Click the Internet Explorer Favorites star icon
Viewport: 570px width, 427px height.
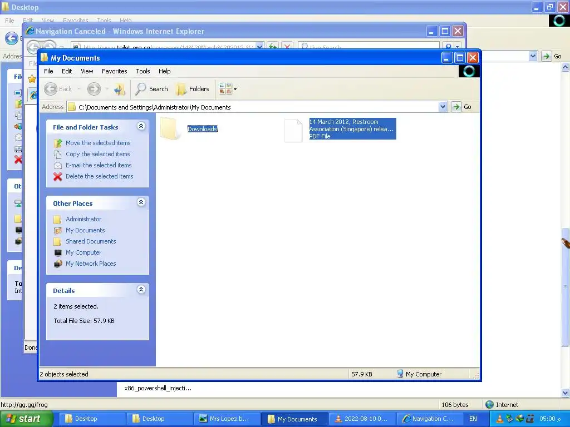32,78
